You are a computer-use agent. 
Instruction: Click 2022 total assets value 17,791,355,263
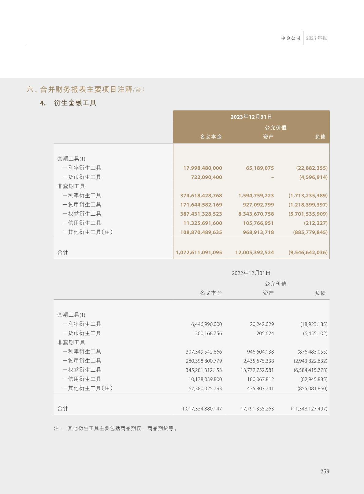tap(257, 409)
